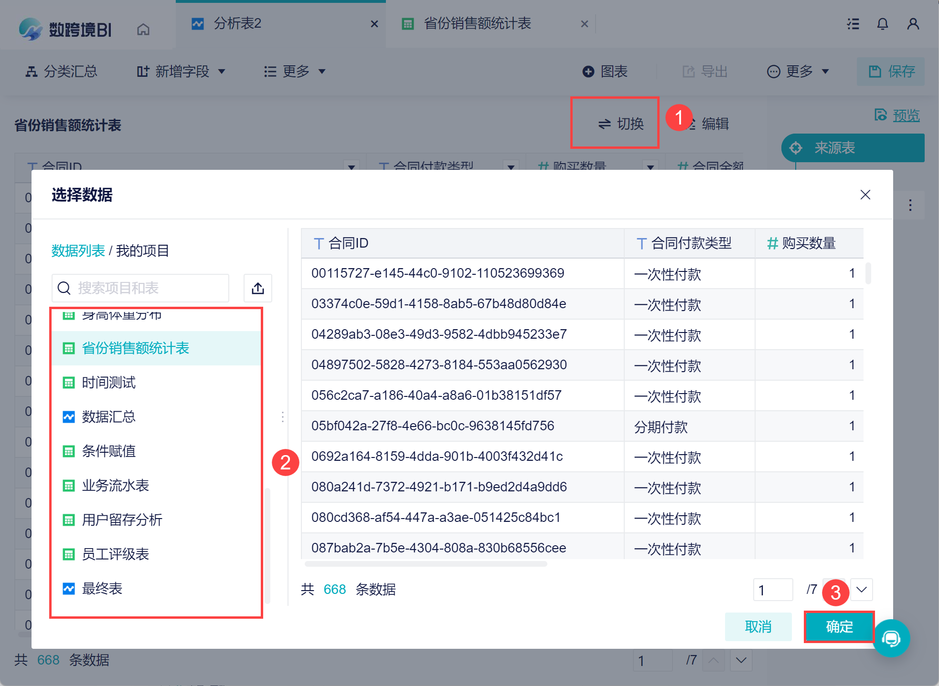Click the vertical three-dot menu on the right panel
939x686 pixels.
coord(910,205)
